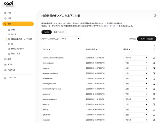
Task: Select the 検索 search sidebar item
Action: coord(18,24)
